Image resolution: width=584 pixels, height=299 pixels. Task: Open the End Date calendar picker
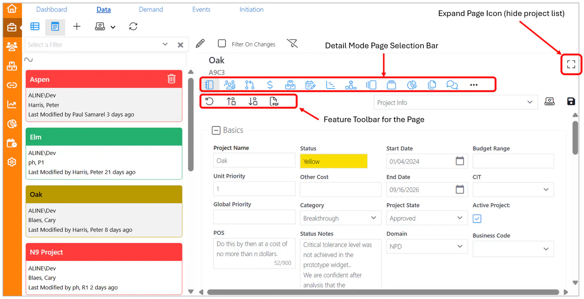click(x=460, y=189)
